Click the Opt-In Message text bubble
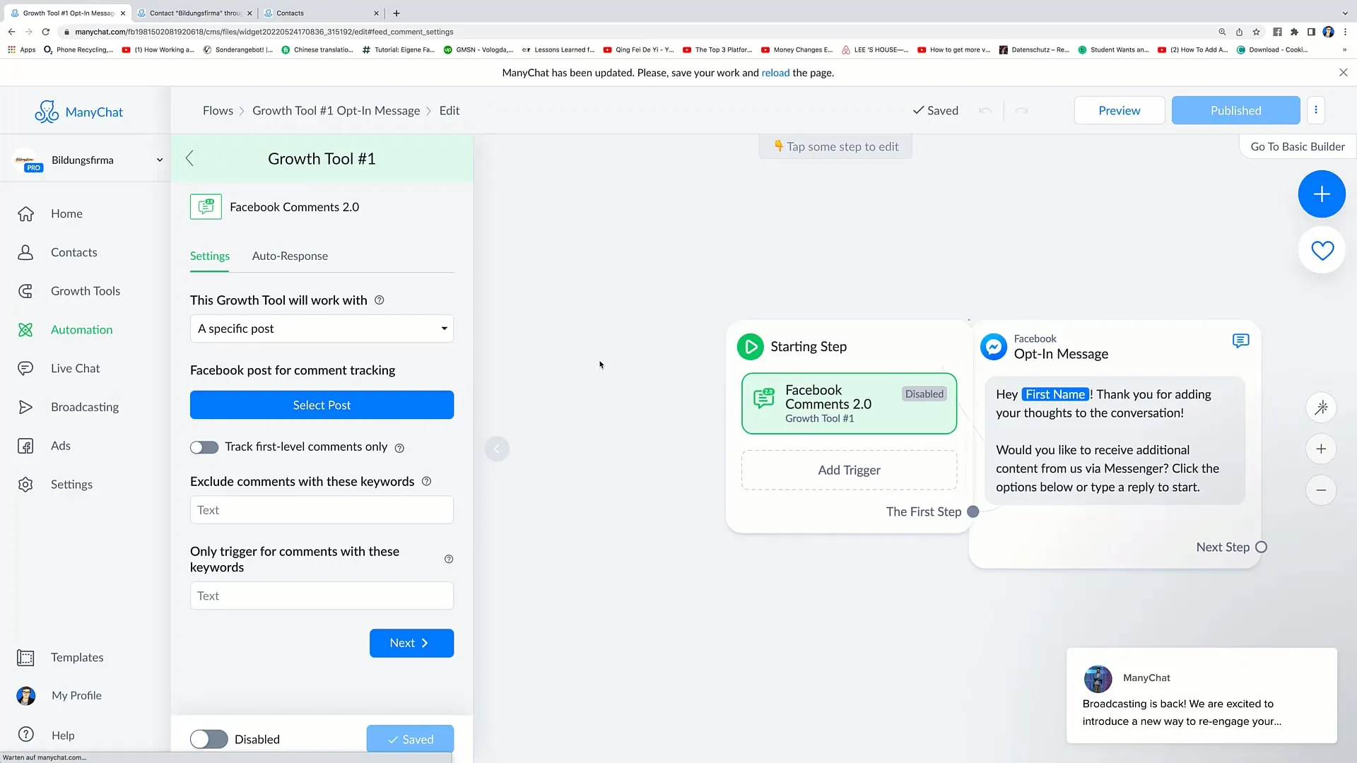This screenshot has width=1357, height=763. coord(1115,441)
